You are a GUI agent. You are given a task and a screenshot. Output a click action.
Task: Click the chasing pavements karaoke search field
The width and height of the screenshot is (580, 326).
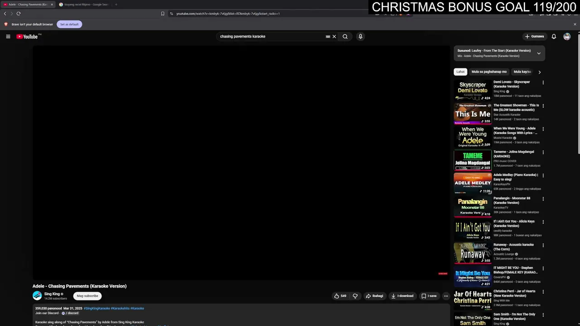[271, 36]
